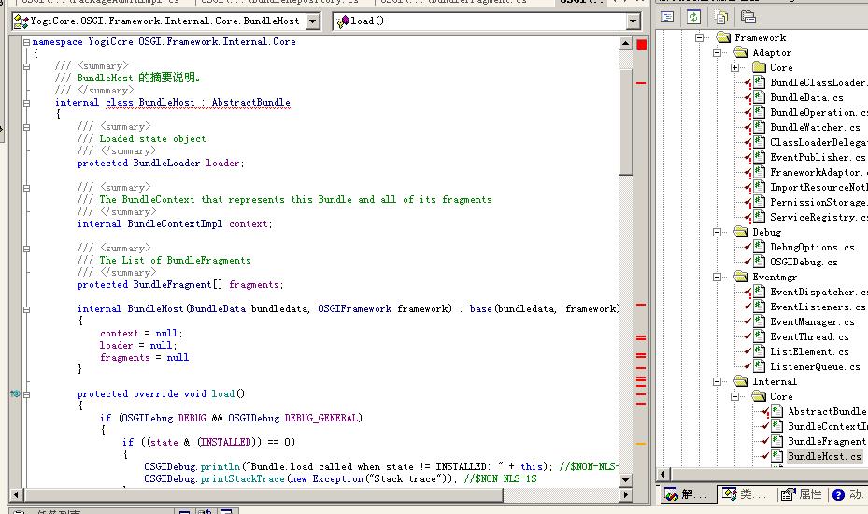This screenshot has height=514, width=868.
Task: Collapse the Debug folder node
Action: point(717,232)
